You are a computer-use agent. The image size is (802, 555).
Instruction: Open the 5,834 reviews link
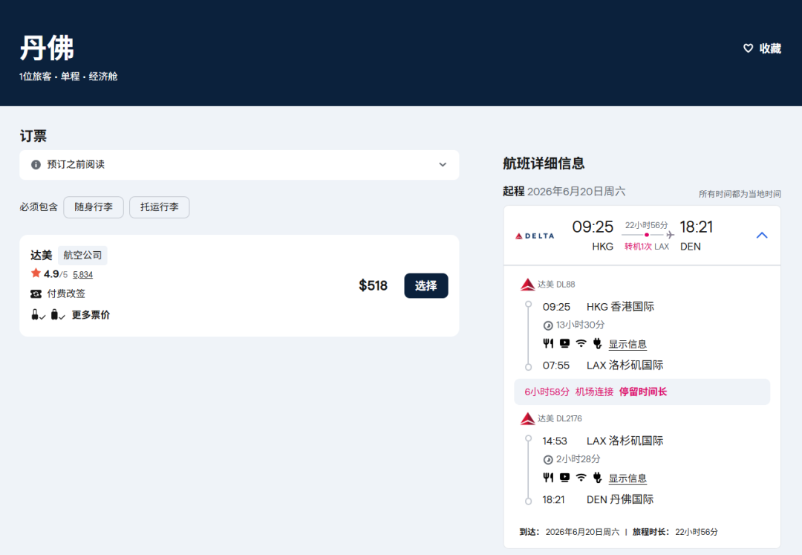coord(82,275)
